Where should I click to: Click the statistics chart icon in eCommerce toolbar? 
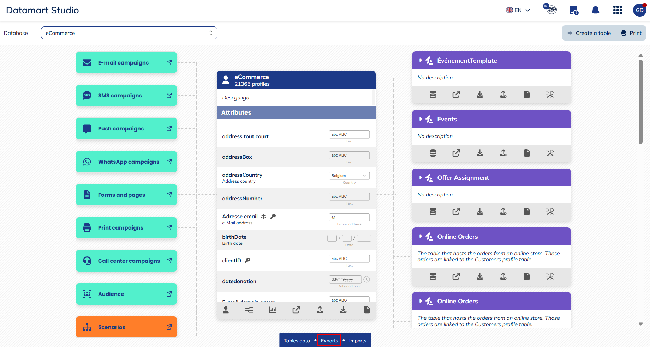point(273,310)
